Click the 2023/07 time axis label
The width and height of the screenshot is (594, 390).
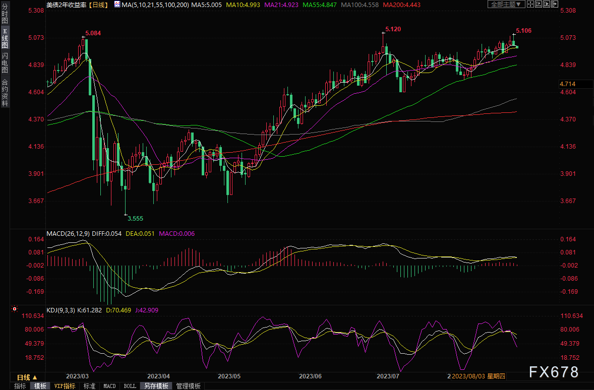[x=388, y=376]
